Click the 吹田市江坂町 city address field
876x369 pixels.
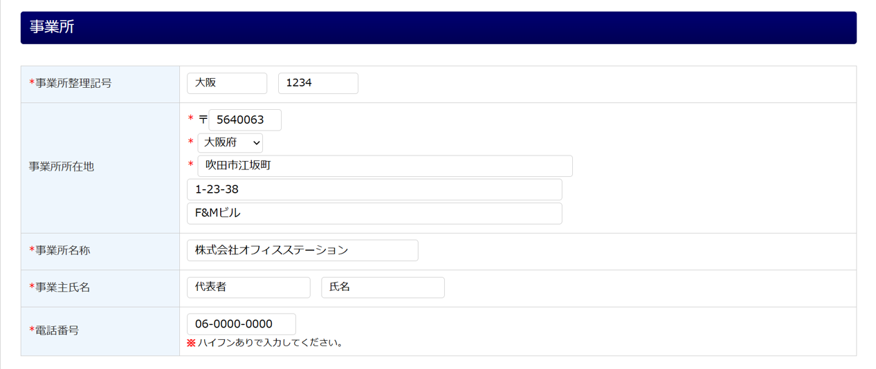tap(385, 166)
